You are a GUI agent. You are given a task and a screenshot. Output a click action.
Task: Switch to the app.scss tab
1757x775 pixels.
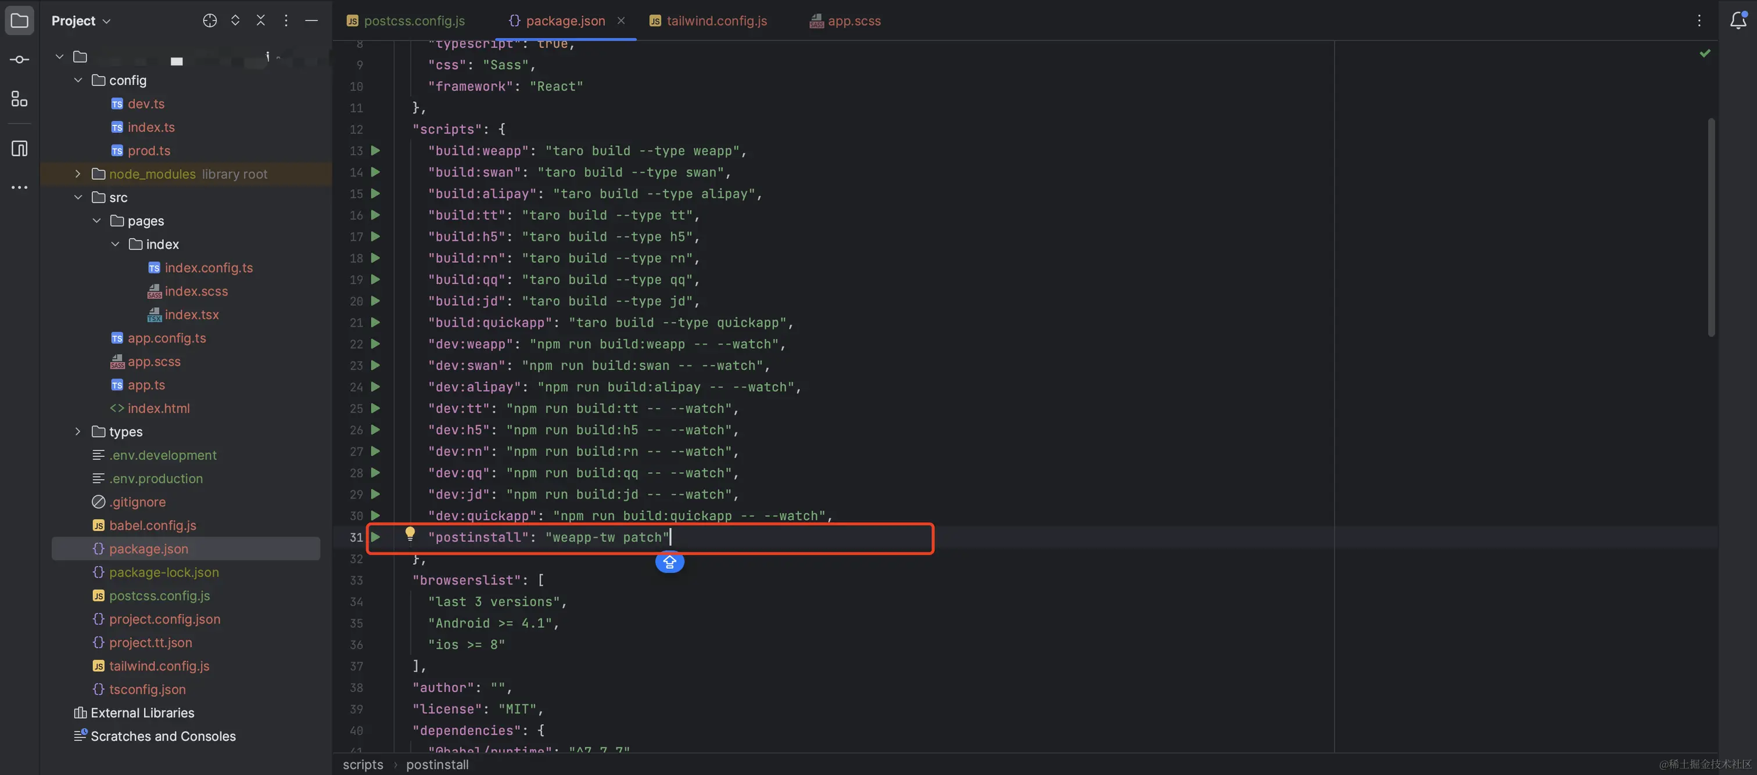tap(854, 20)
